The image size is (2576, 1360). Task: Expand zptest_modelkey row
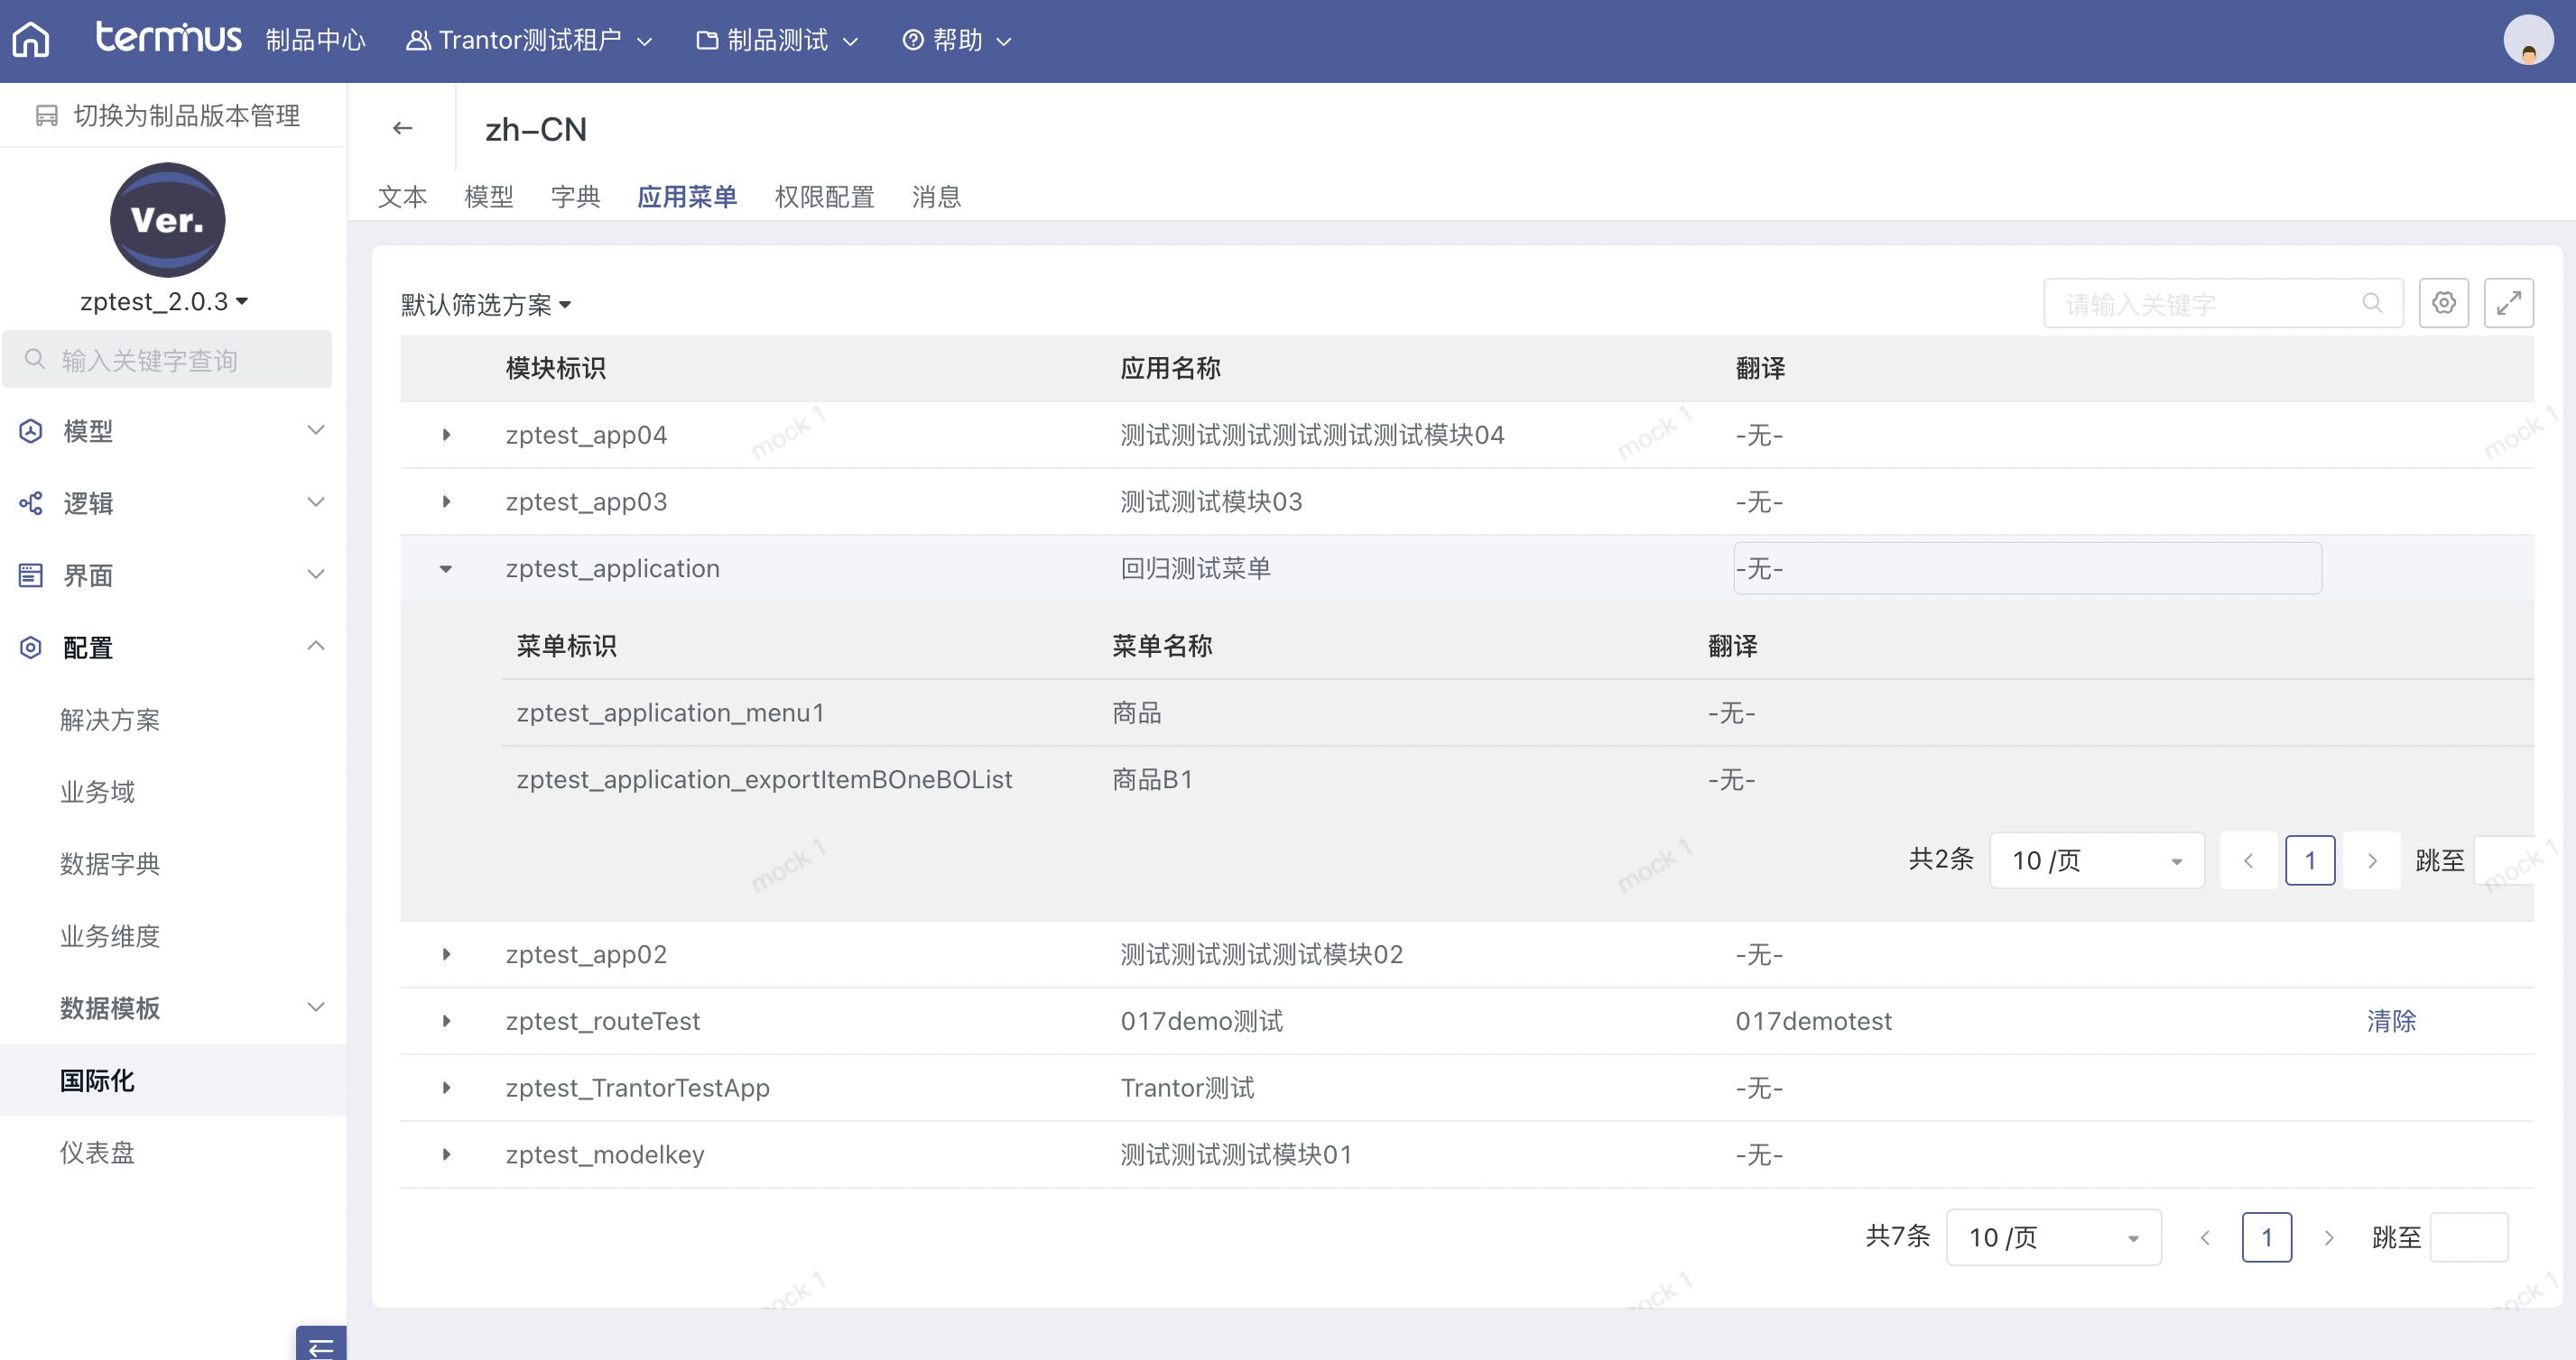click(x=446, y=1155)
